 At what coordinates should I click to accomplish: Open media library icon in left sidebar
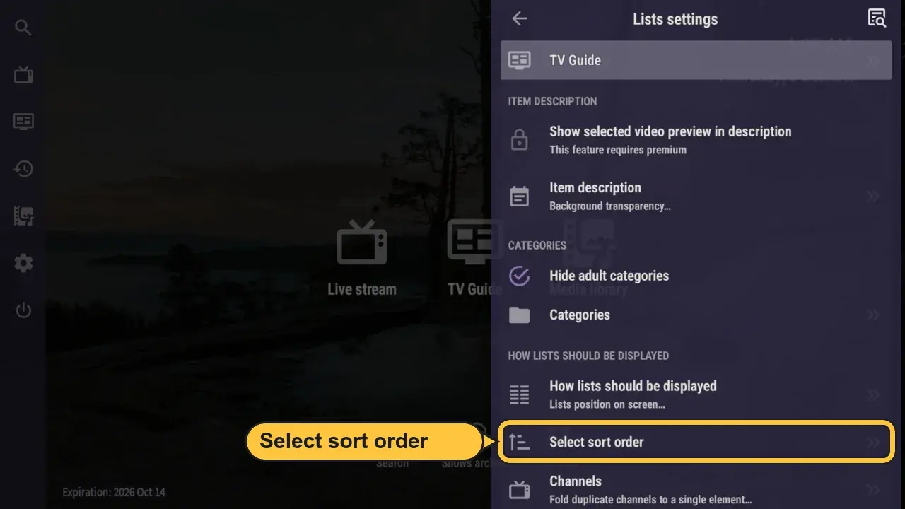pyautogui.click(x=23, y=216)
